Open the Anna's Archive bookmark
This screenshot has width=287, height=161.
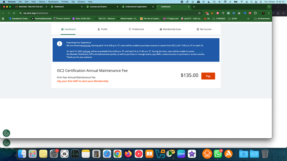tap(62, 19)
